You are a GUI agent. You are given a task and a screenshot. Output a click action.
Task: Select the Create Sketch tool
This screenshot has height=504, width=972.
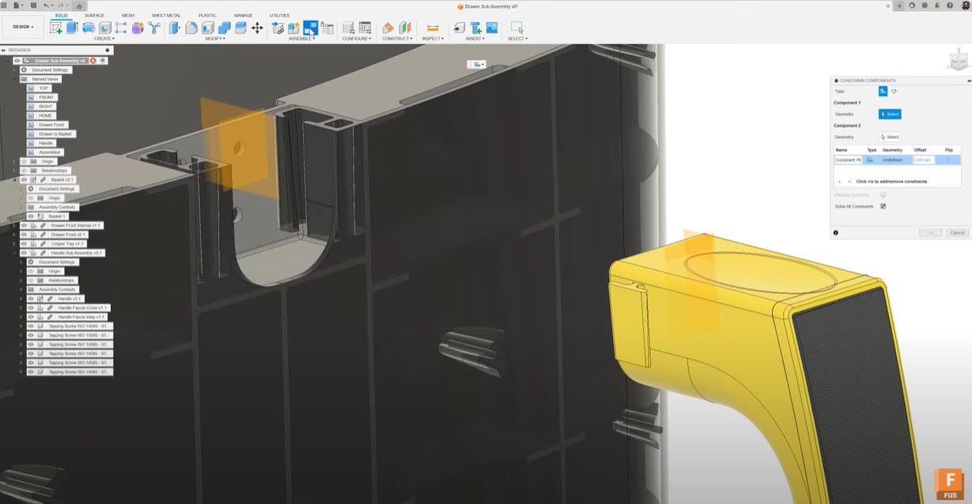point(55,28)
